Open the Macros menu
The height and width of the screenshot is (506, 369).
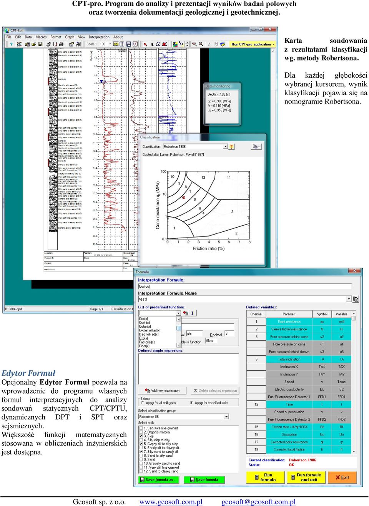41,37
